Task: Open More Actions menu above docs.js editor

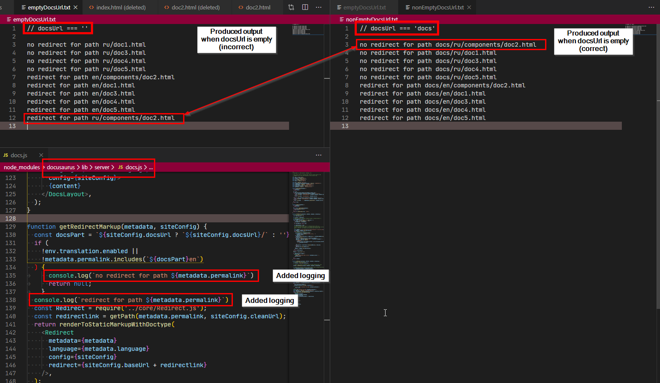Action: 319,155
